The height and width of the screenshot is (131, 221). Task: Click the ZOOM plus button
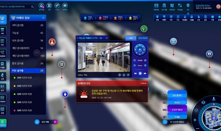145,60
